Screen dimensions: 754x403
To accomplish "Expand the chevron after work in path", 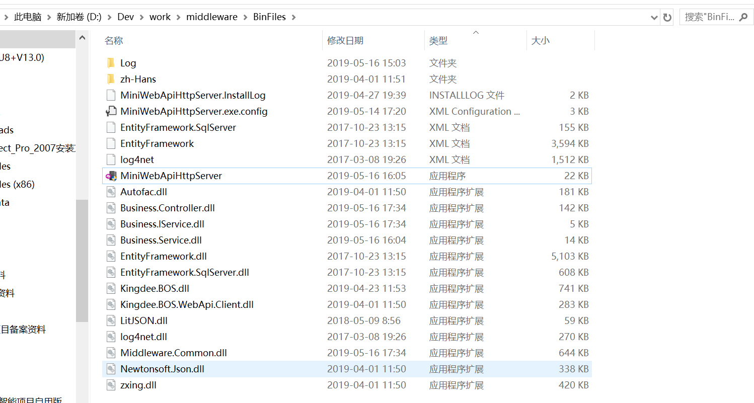I will coord(179,17).
